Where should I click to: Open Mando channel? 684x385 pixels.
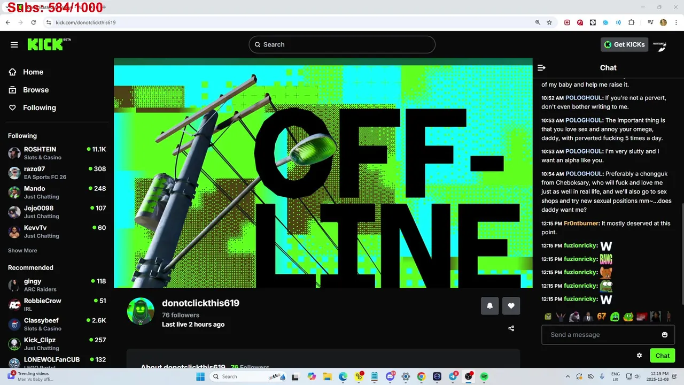(x=57, y=192)
